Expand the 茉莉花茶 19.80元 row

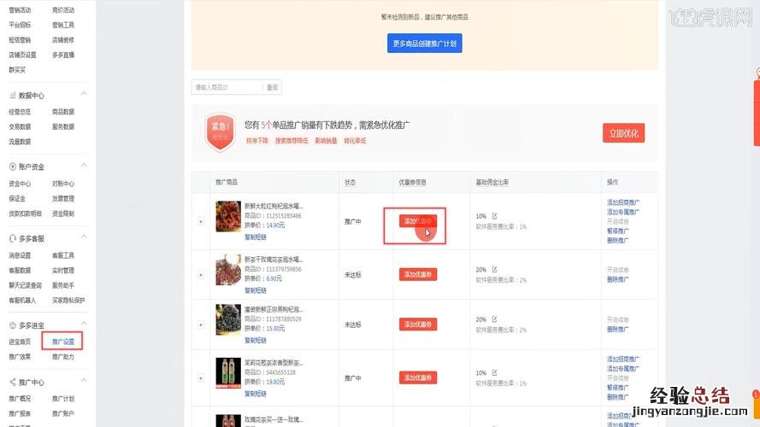coord(201,378)
